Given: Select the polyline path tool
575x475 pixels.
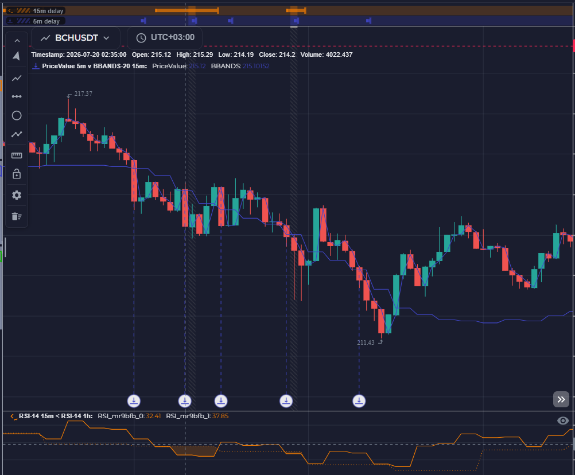Looking at the screenshot, I should point(17,134).
